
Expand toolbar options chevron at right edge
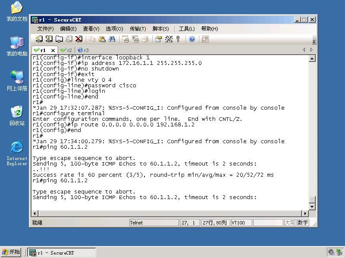pyautogui.click(x=314, y=42)
